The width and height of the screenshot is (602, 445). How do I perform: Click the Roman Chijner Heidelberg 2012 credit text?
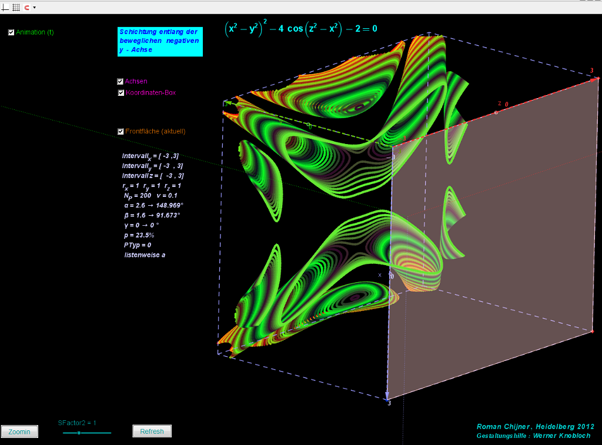[535, 426]
